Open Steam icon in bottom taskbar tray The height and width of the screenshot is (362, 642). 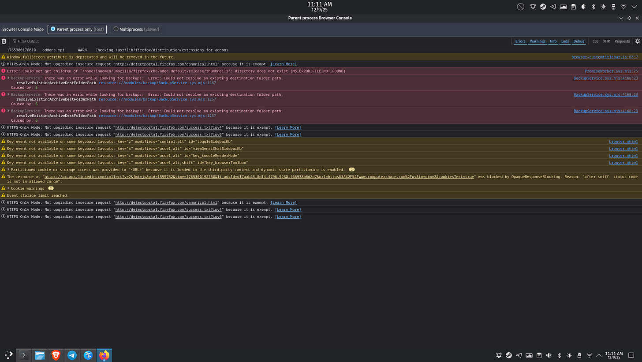pos(509,355)
